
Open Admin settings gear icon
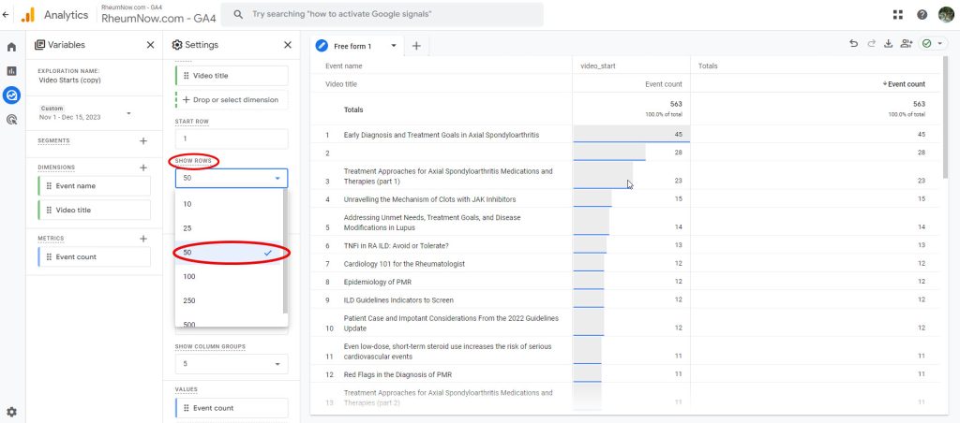(11, 411)
